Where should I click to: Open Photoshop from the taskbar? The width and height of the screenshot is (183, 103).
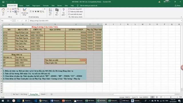click(x=19, y=101)
